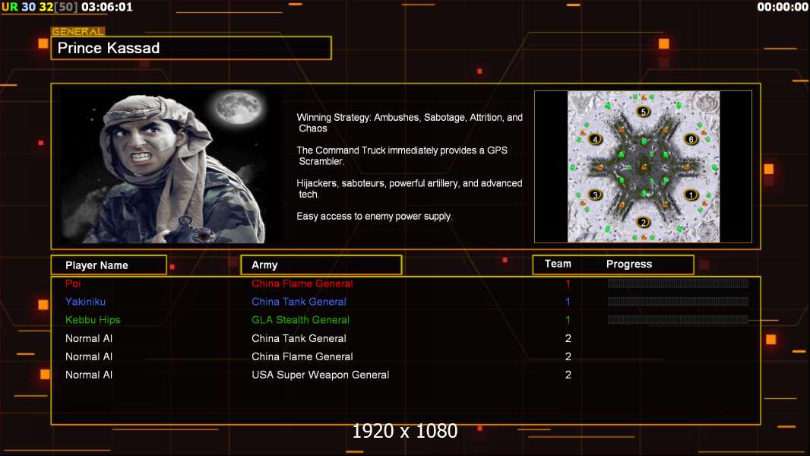Click the Prince Kassad portrait image

tap(171, 166)
